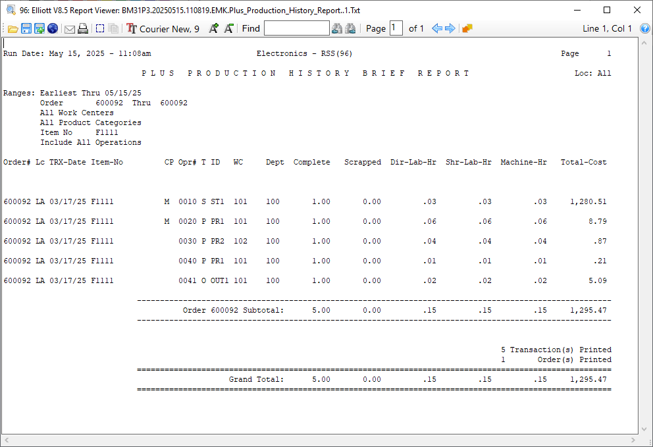
Task: Change font via Courier New, 9 button
Action: pos(163,28)
